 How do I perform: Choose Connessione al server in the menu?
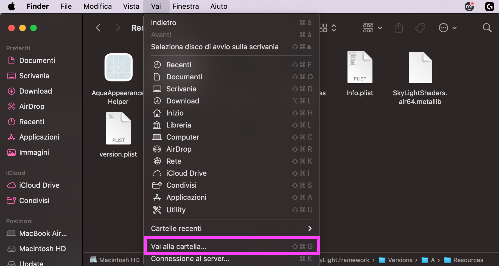click(190, 258)
